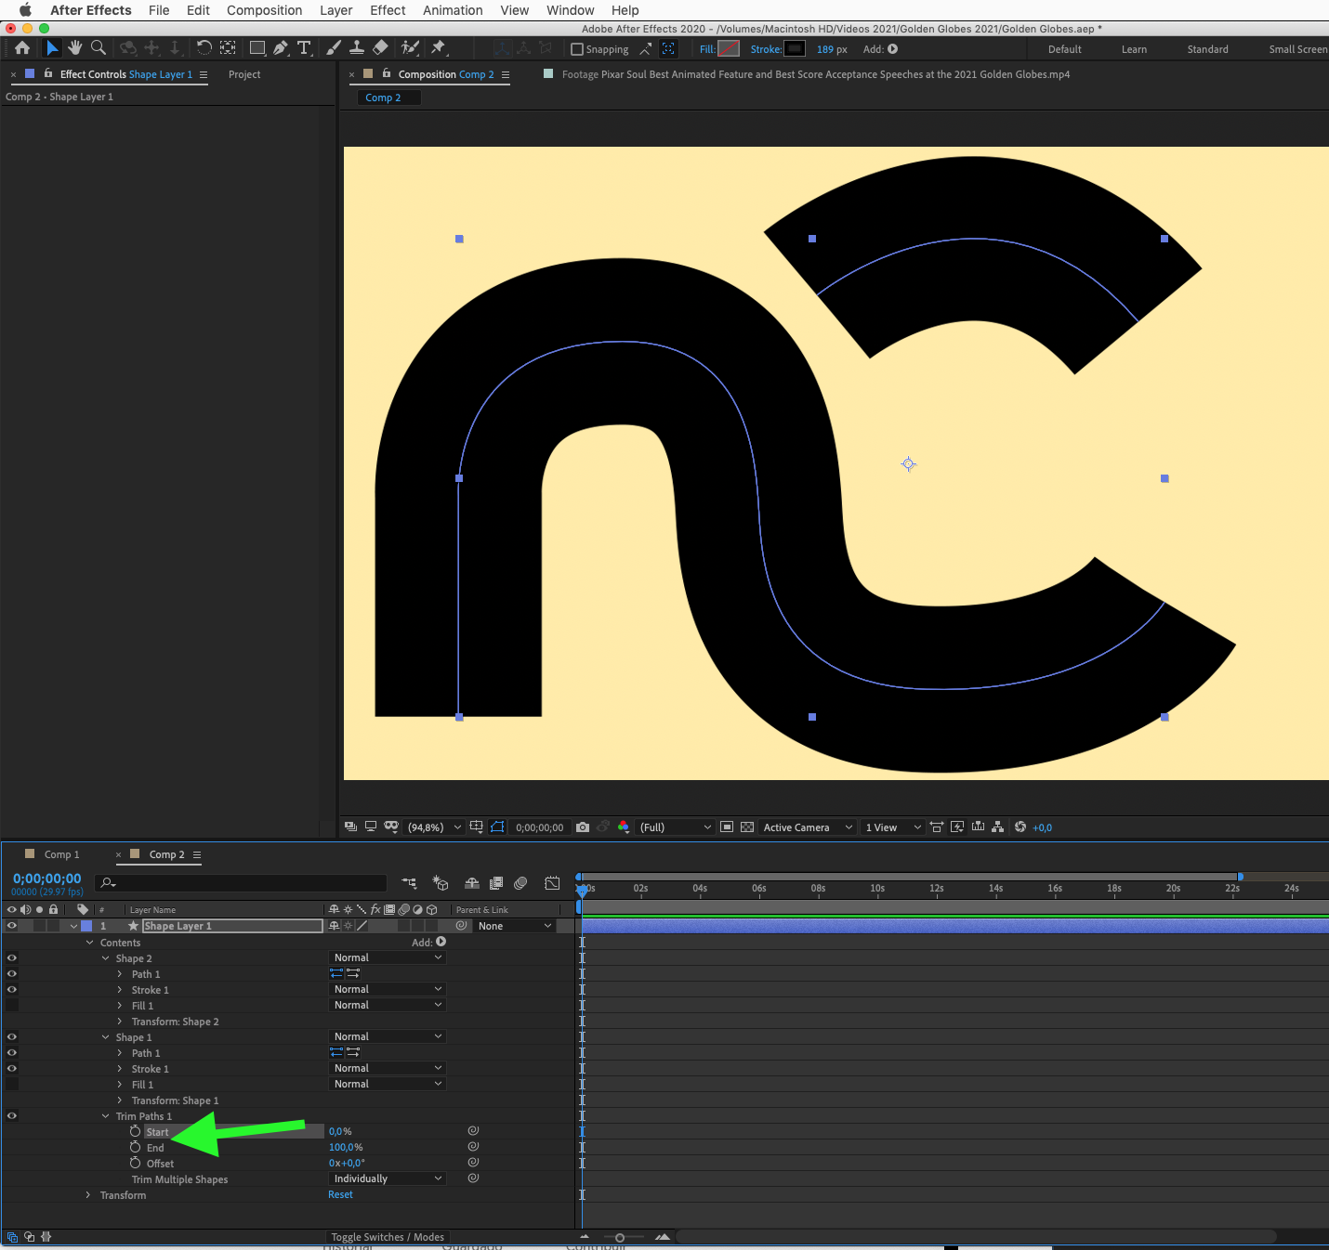Image resolution: width=1329 pixels, height=1250 pixels.
Task: Collapse the Trim Paths 1 group
Action: [x=104, y=1115]
